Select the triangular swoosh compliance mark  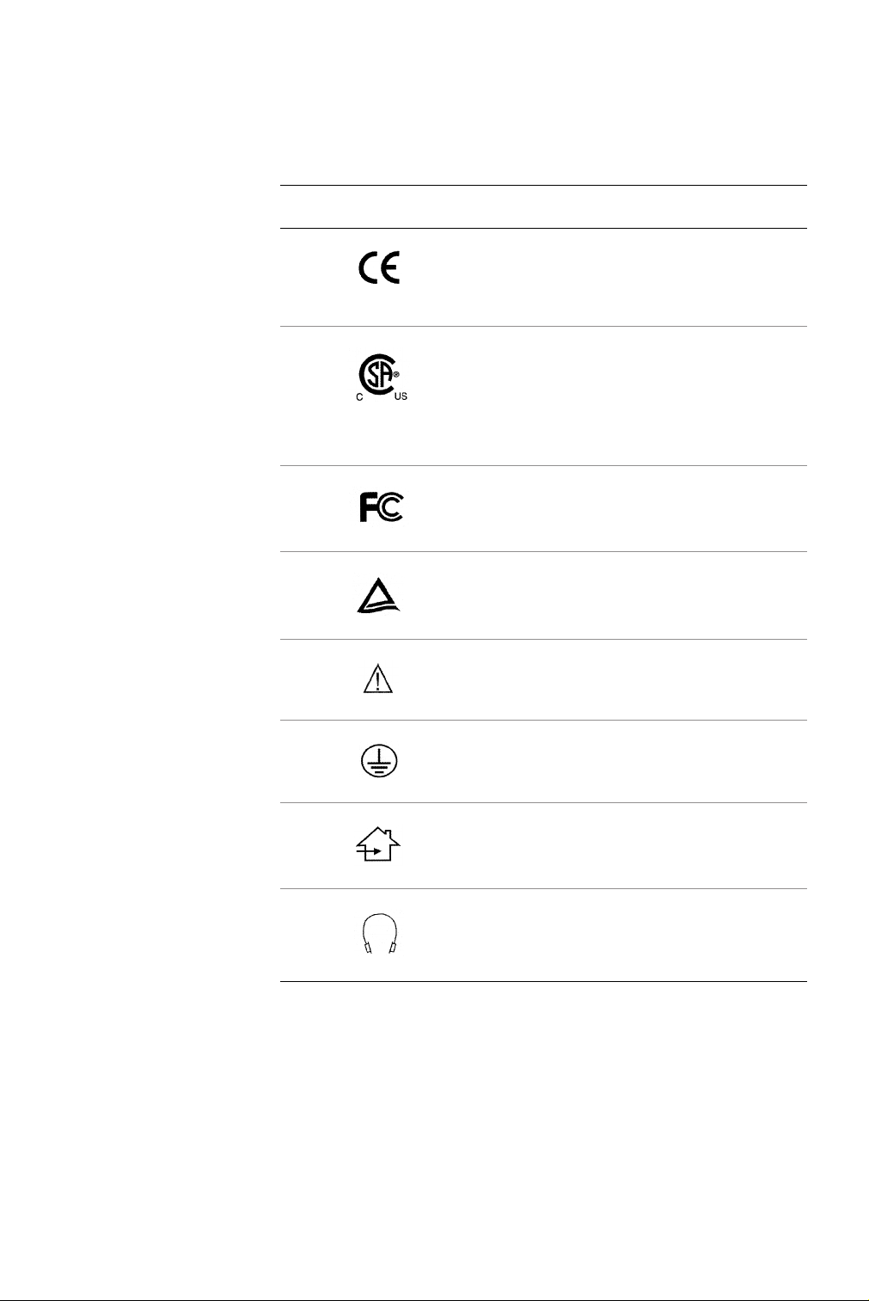[378, 595]
